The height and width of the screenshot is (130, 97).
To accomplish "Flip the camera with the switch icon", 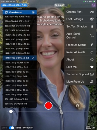I will [77, 106].
